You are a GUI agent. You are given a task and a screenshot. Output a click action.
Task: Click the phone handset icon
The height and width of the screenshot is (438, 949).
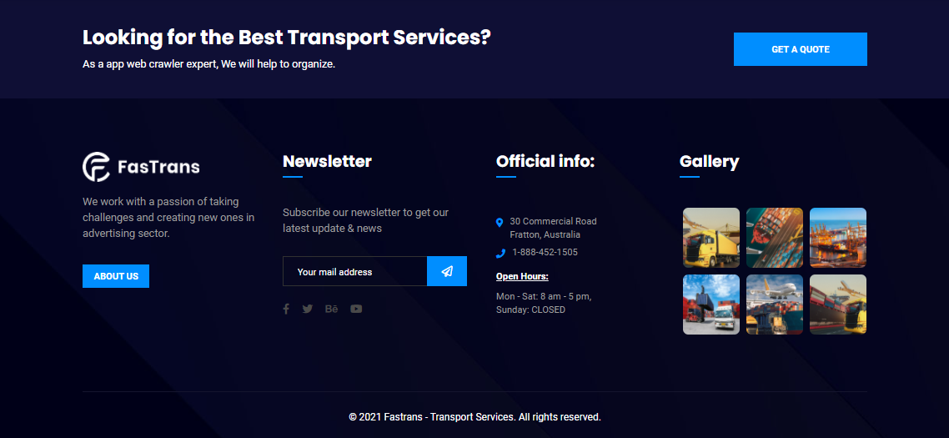click(500, 253)
